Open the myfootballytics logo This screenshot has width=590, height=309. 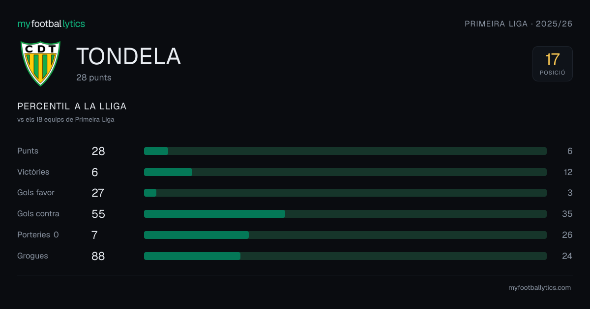(x=51, y=24)
